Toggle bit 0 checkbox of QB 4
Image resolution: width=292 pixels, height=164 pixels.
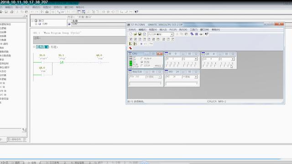(x=231, y=66)
